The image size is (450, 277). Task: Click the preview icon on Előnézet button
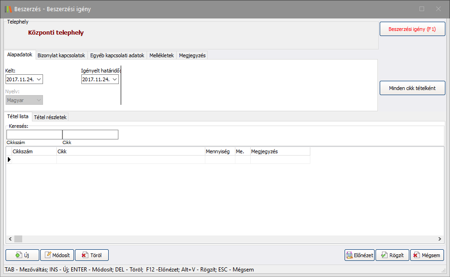tap(350, 255)
